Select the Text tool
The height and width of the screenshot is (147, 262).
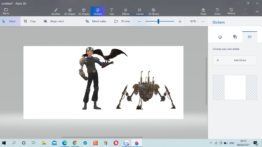[x=112, y=12]
